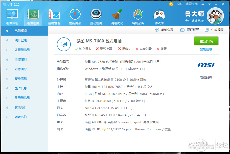Viewport: 230px width, 154px height.
Task: Click the MSI brand logo
Action: pyautogui.click(x=206, y=65)
